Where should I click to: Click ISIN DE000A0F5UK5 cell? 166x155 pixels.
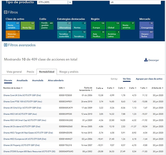pyautogui.click(x=66, y=152)
